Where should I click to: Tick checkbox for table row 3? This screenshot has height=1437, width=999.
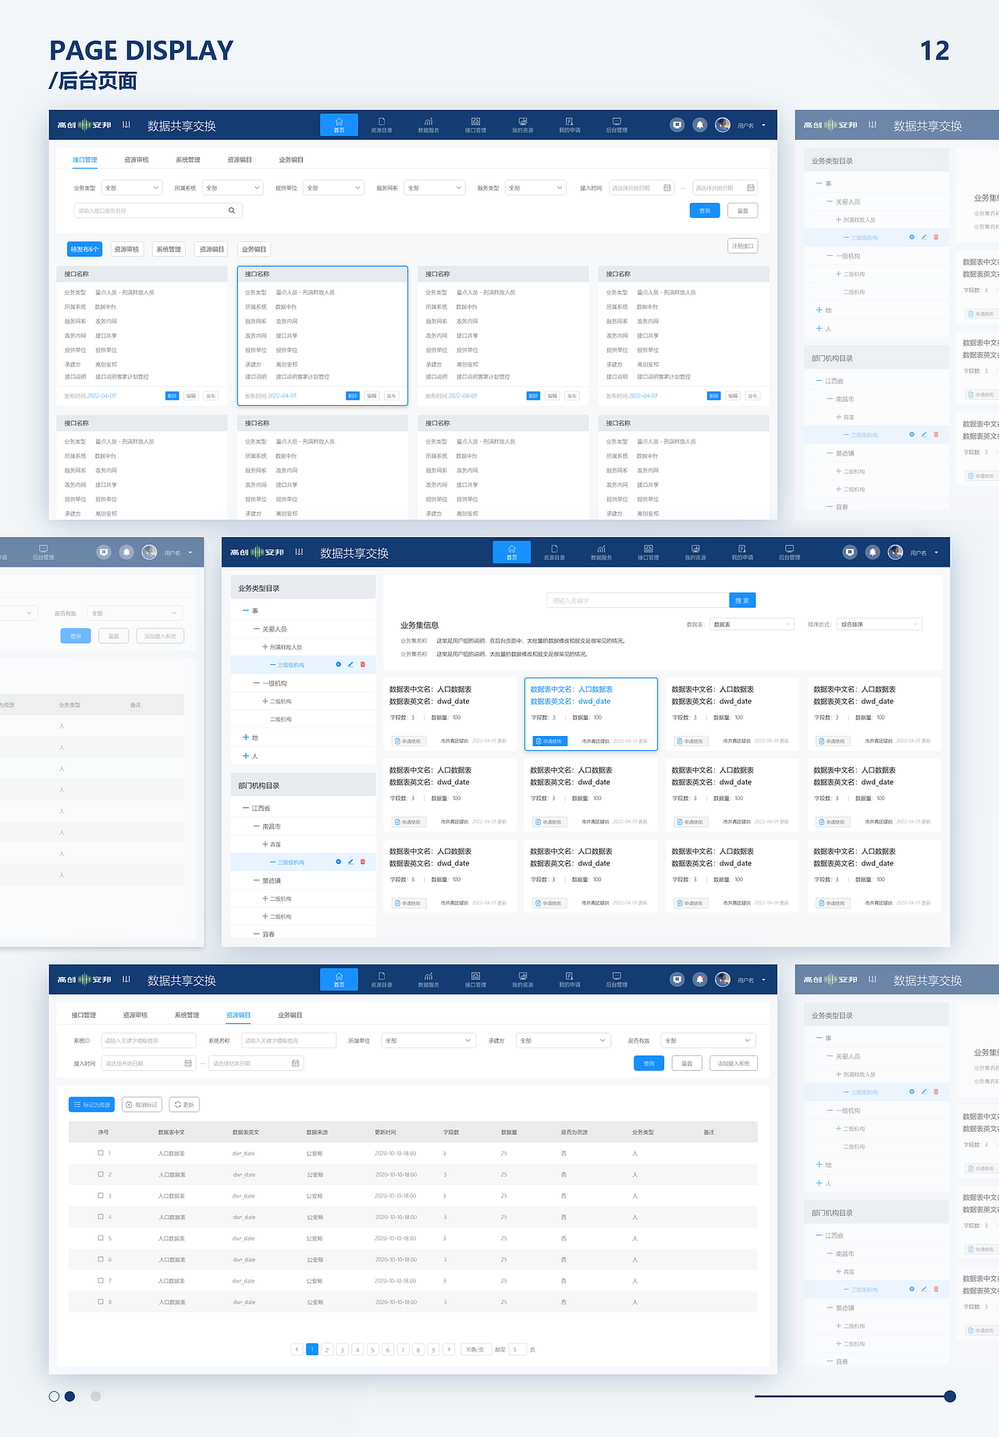coord(101,1195)
